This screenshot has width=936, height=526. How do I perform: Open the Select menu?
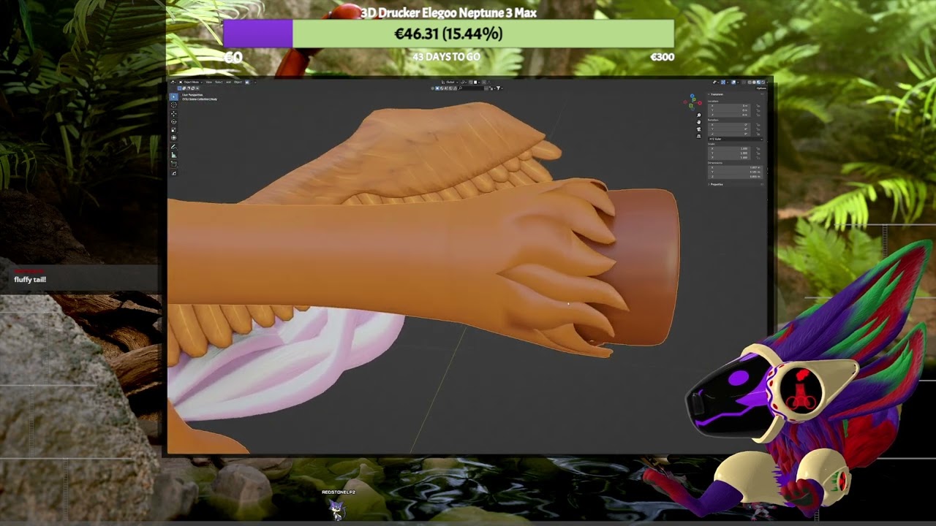coord(219,83)
